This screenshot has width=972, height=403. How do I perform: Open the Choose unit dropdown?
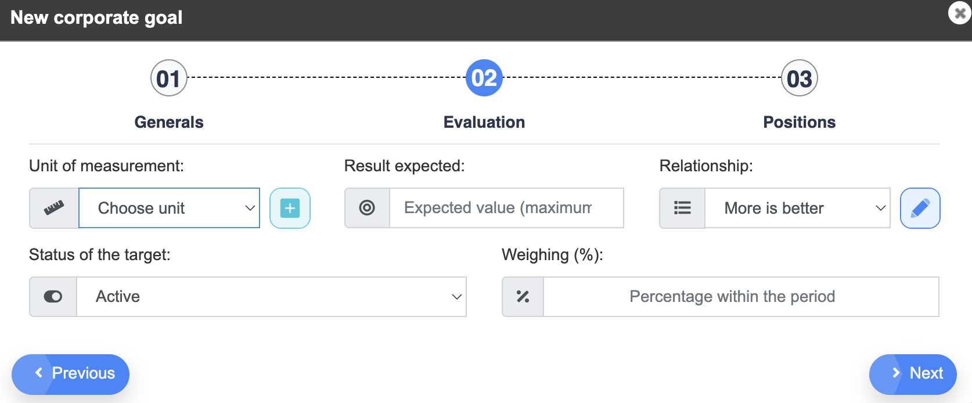click(169, 208)
